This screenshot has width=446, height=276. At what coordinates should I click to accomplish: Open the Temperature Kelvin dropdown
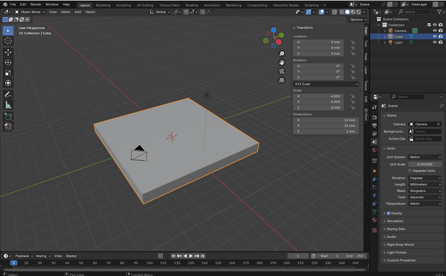coord(425,204)
